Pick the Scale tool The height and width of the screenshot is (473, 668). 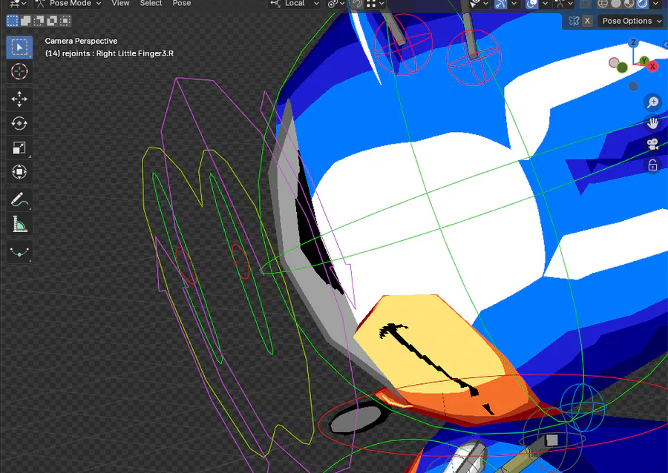click(x=19, y=148)
